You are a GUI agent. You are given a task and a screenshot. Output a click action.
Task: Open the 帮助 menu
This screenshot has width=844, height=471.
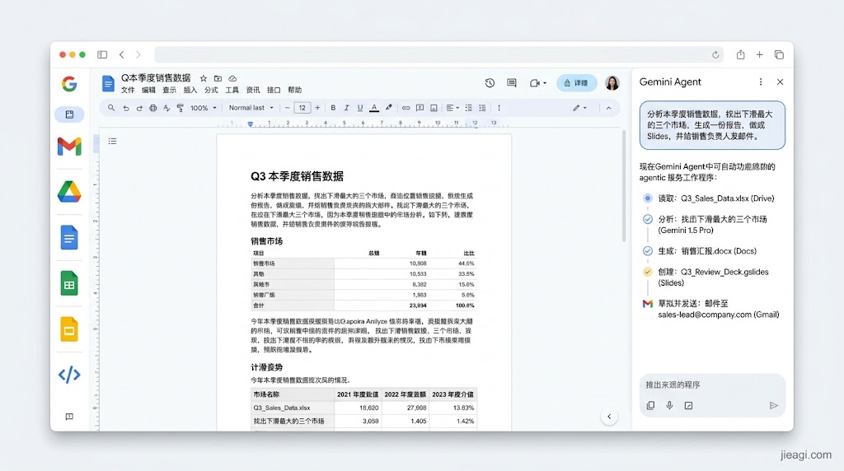(x=294, y=91)
